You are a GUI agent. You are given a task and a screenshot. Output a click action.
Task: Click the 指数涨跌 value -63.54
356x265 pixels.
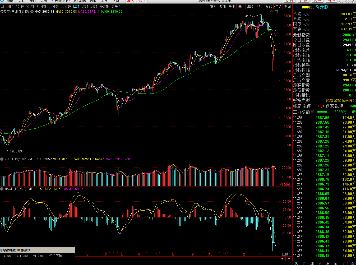tap(351, 50)
